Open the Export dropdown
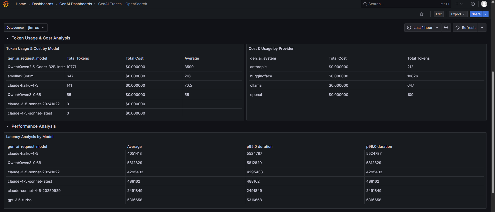Image resolution: width=495 pixels, height=212 pixels. pyautogui.click(x=458, y=14)
